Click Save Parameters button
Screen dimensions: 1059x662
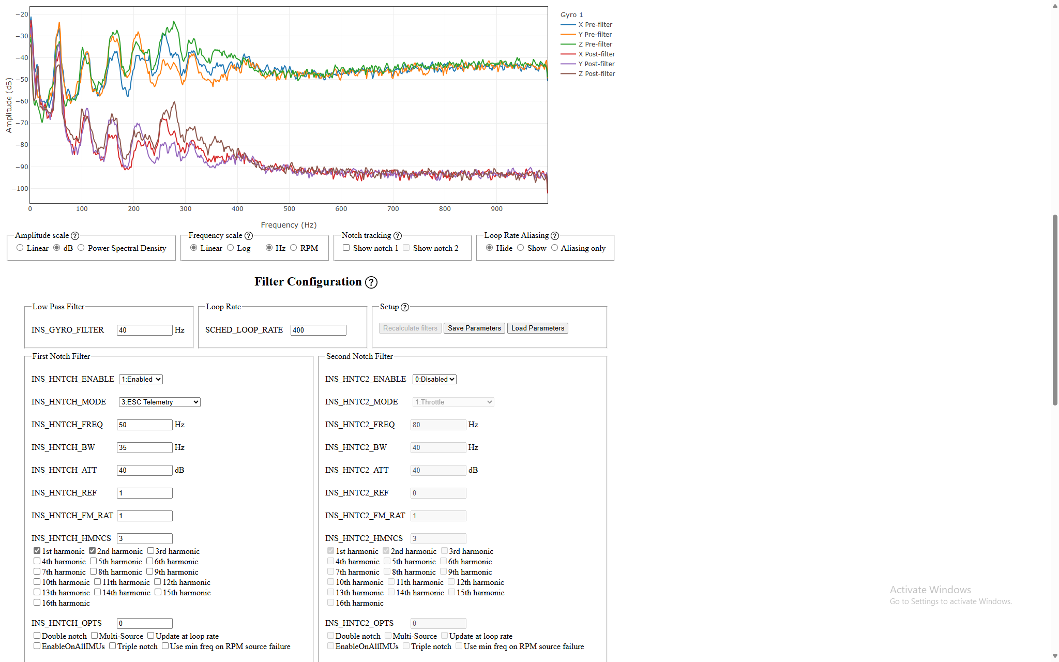[474, 328]
